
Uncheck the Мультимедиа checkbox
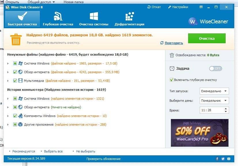[x=15, y=80]
